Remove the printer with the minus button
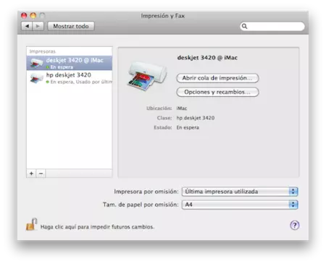The image size is (326, 264). click(41, 174)
